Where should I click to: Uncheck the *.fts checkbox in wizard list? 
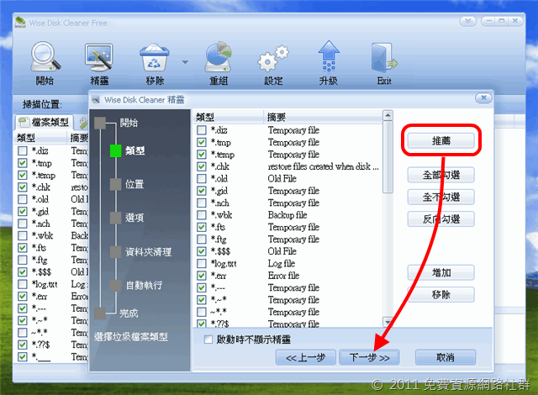point(202,227)
